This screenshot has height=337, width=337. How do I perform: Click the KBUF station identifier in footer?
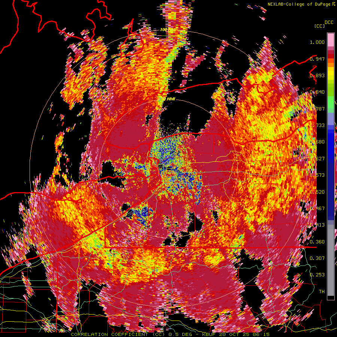click(210, 334)
